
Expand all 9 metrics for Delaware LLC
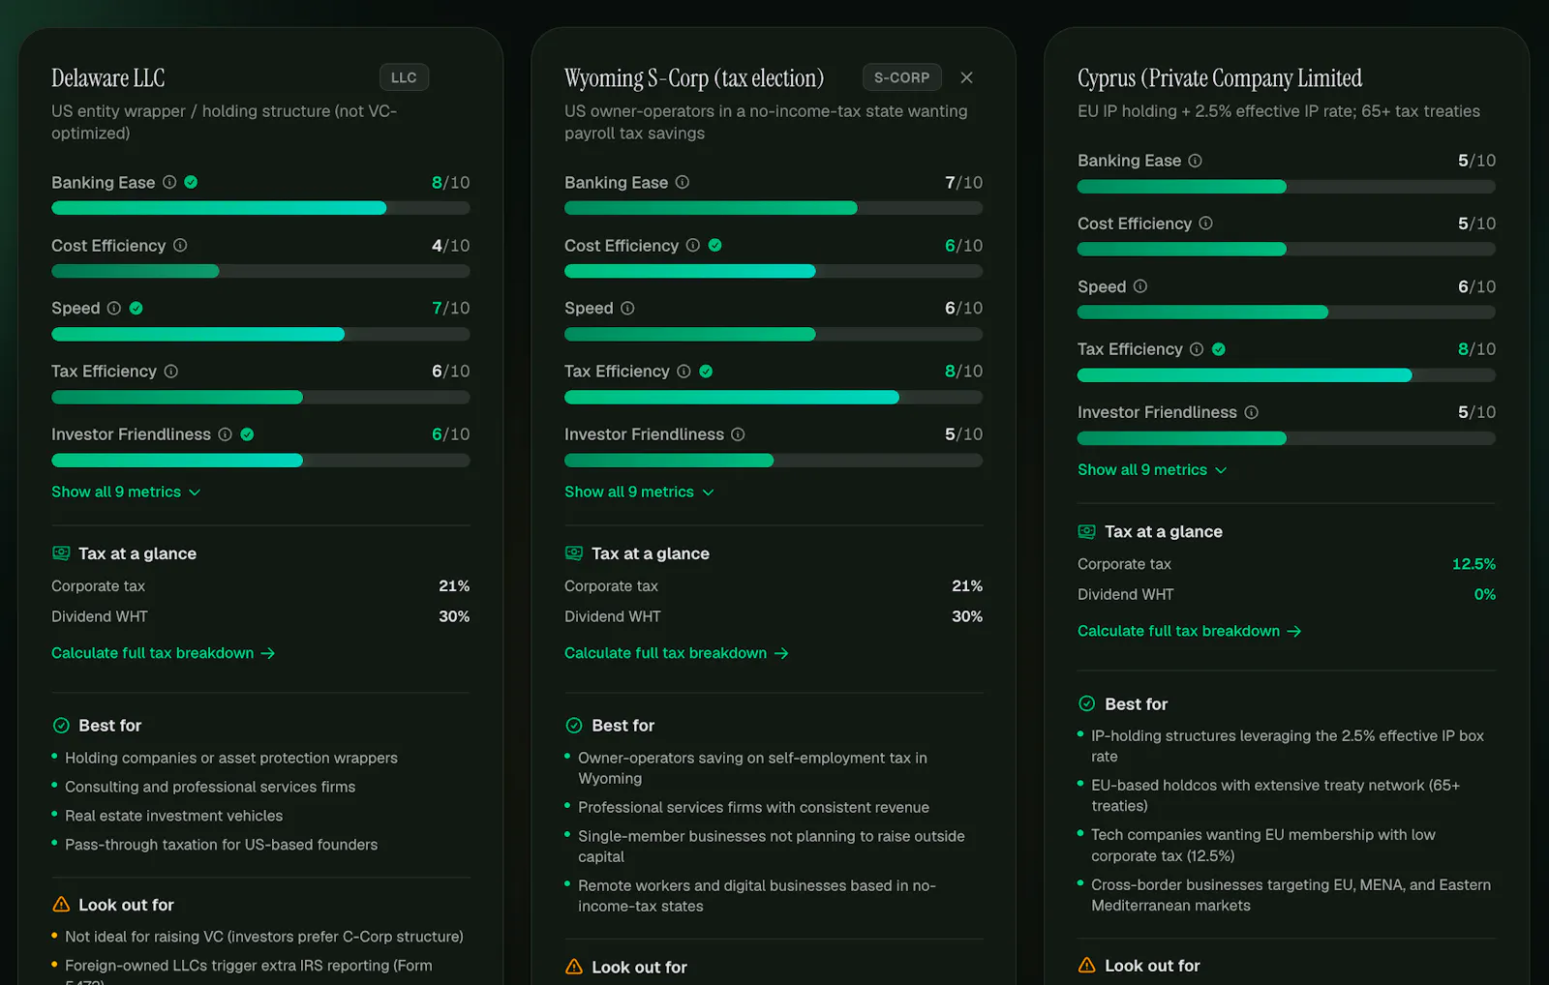126,492
